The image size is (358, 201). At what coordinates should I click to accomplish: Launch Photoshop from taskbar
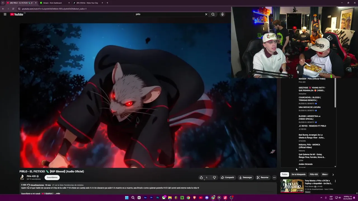pos(157,198)
